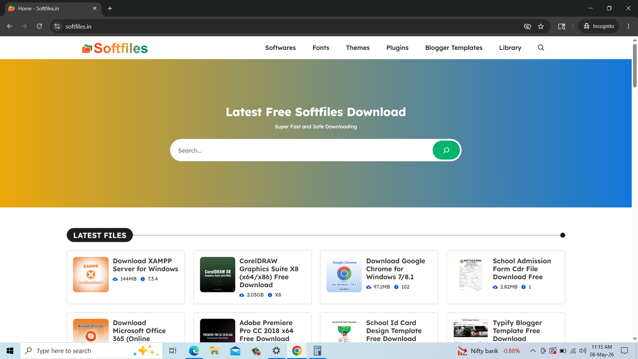
Task: Go back with the browser back arrow
Action: pos(10,26)
